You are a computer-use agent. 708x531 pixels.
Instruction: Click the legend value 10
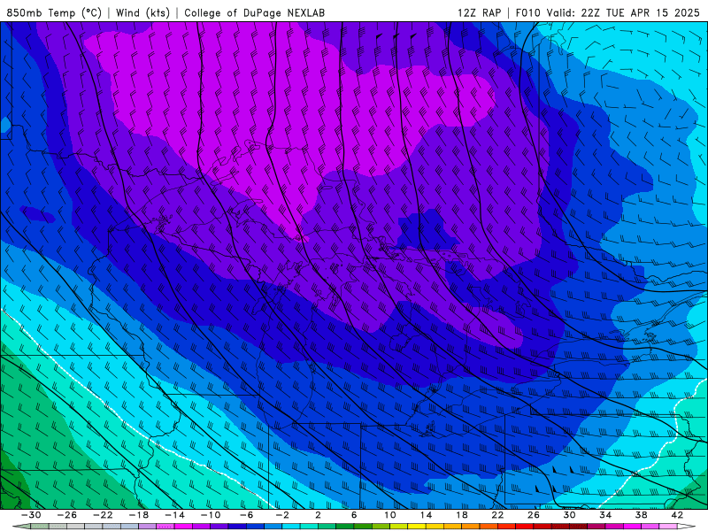[390, 515]
